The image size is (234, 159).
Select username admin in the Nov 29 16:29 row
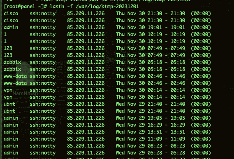point(11,125)
